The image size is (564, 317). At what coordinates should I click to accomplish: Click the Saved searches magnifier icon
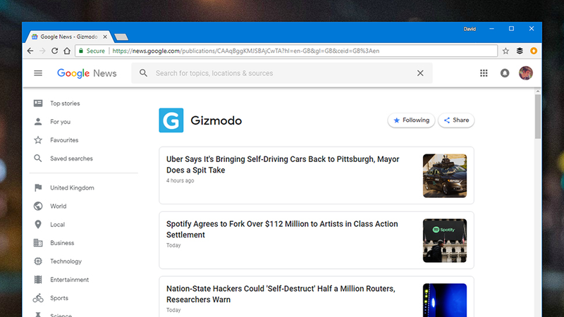38,158
